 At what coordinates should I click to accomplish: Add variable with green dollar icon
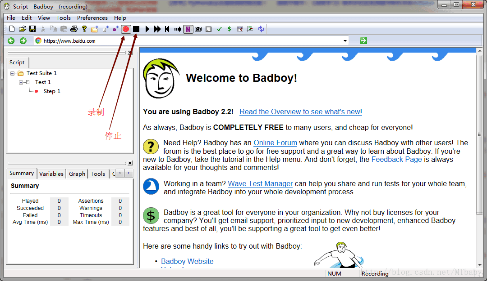[229, 29]
